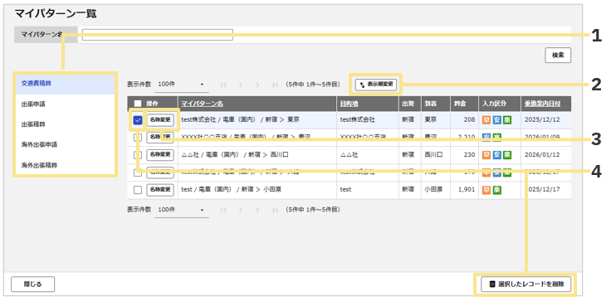The height and width of the screenshot is (301, 606).
Task: Select 交通費精算 in the left menu
Action: pyautogui.click(x=65, y=84)
